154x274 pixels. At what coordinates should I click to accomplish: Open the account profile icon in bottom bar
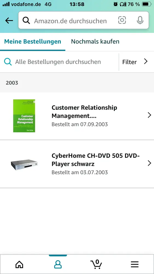(58, 265)
